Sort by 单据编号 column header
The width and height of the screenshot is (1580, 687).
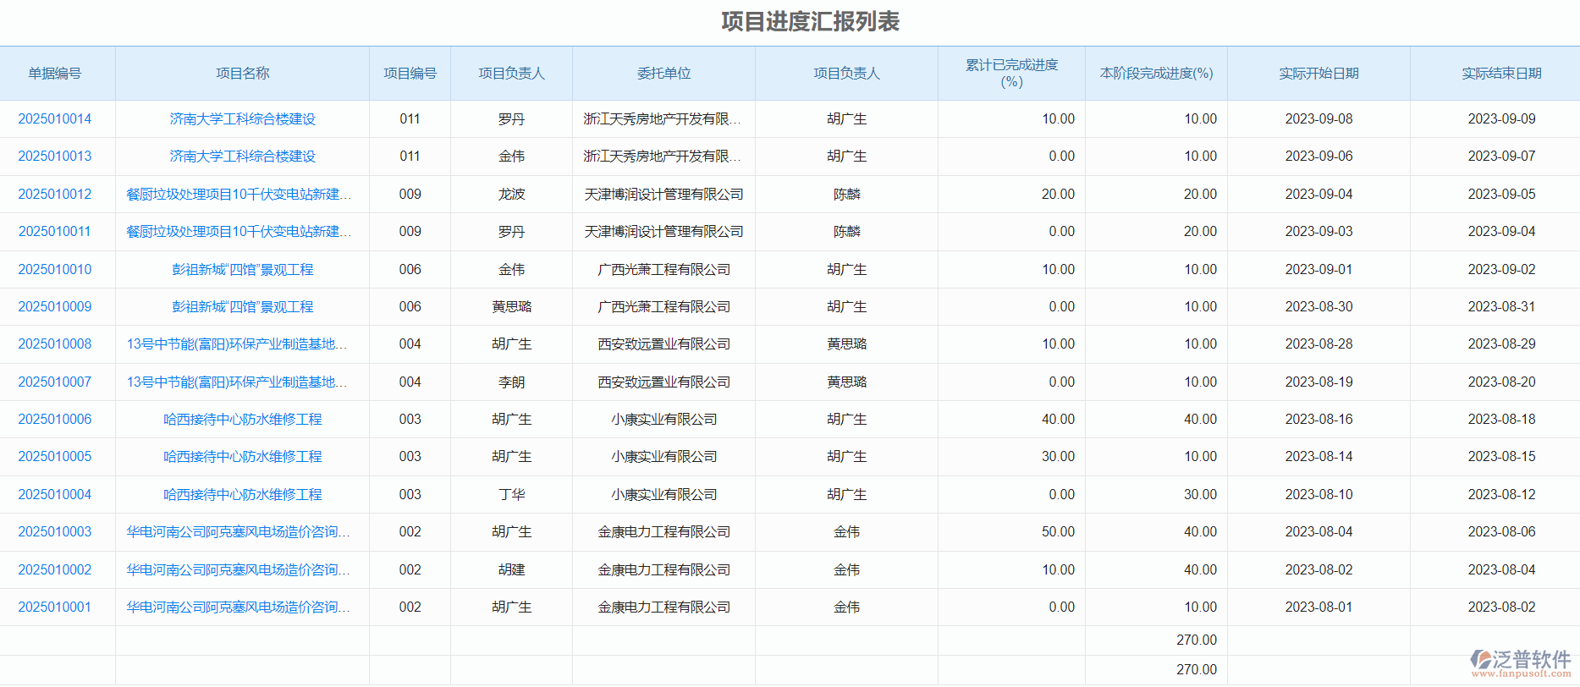55,74
